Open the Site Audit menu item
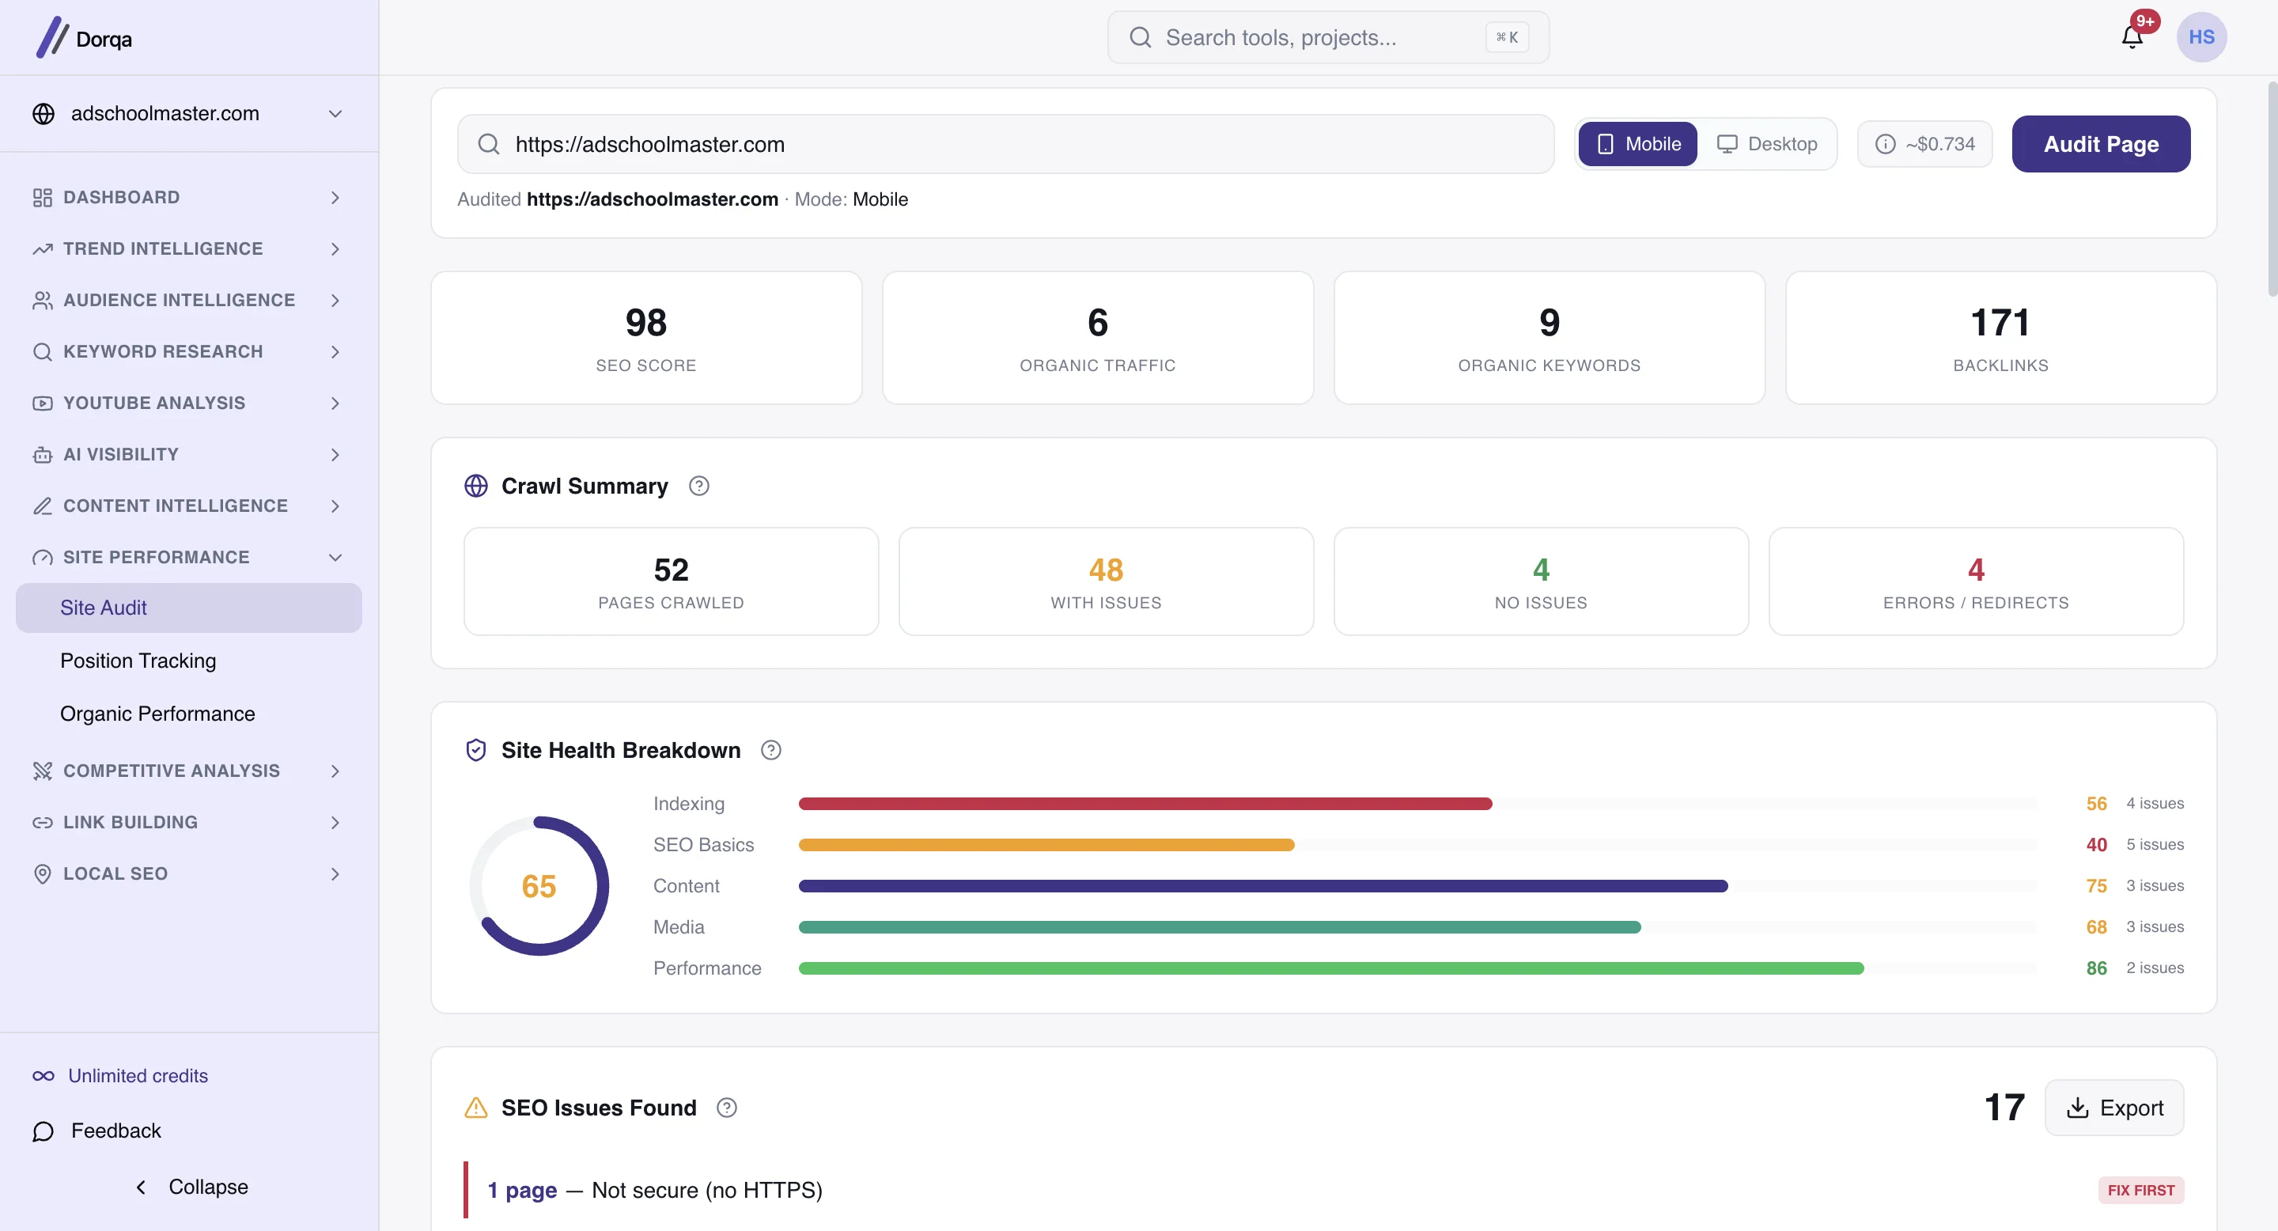 click(x=189, y=608)
